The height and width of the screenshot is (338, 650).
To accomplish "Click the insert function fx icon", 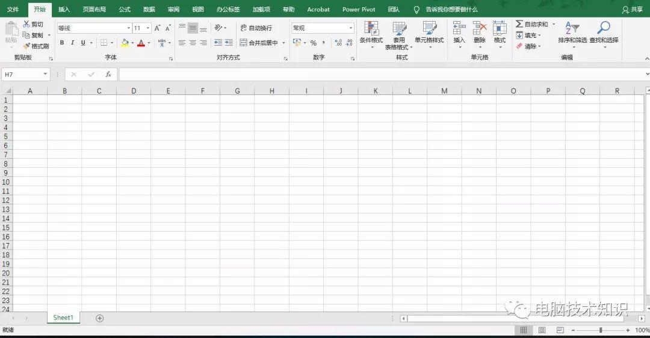I will click(108, 74).
